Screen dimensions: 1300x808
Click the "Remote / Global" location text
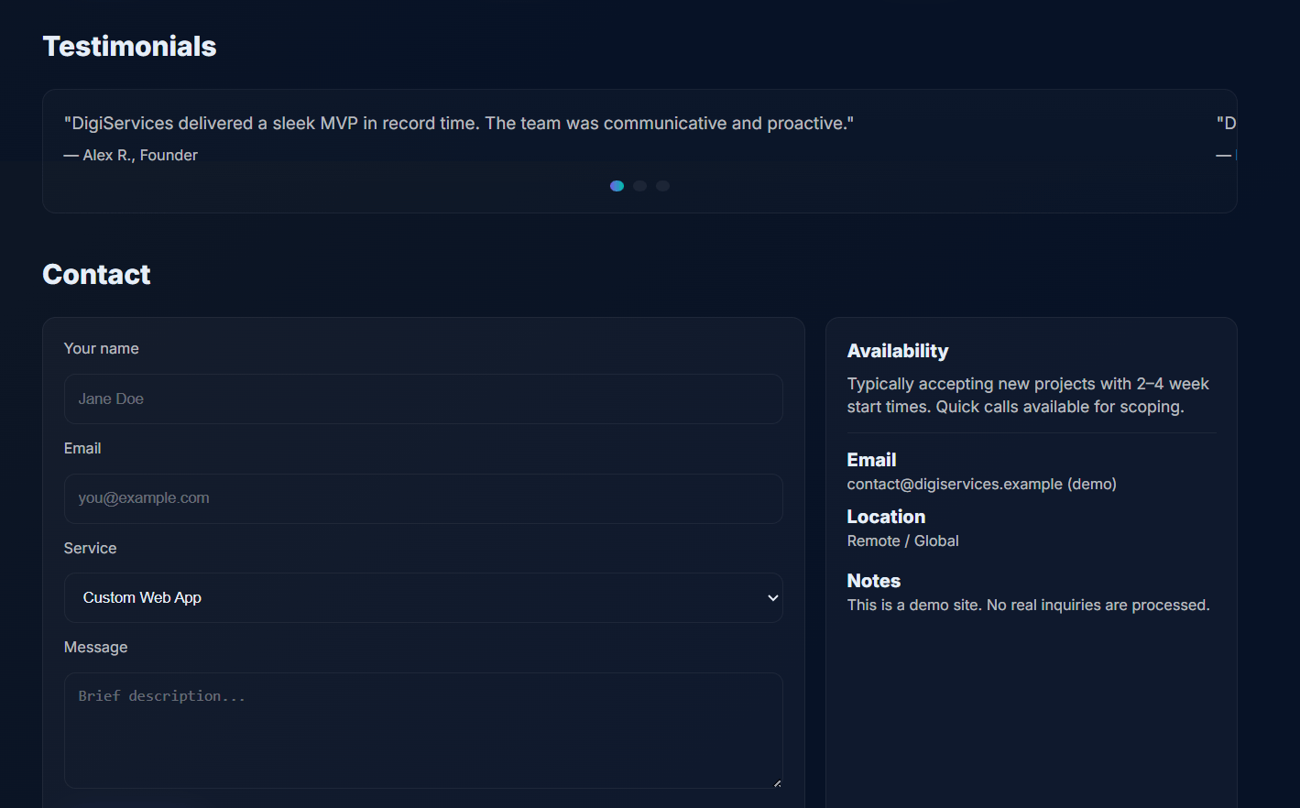click(x=902, y=541)
